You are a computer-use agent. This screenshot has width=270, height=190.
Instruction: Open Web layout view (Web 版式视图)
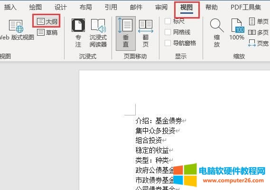[x=16, y=30]
